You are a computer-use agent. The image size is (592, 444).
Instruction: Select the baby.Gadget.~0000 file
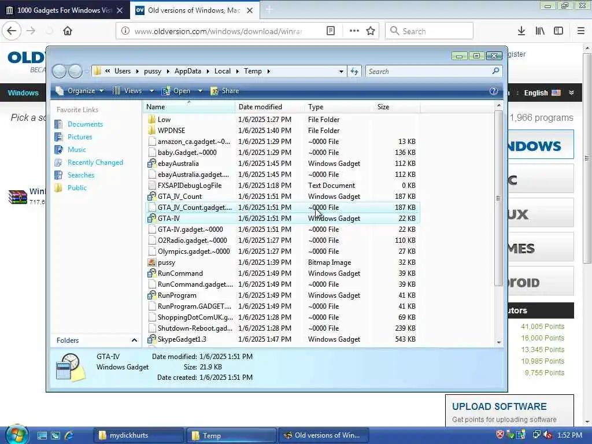click(x=282, y=152)
